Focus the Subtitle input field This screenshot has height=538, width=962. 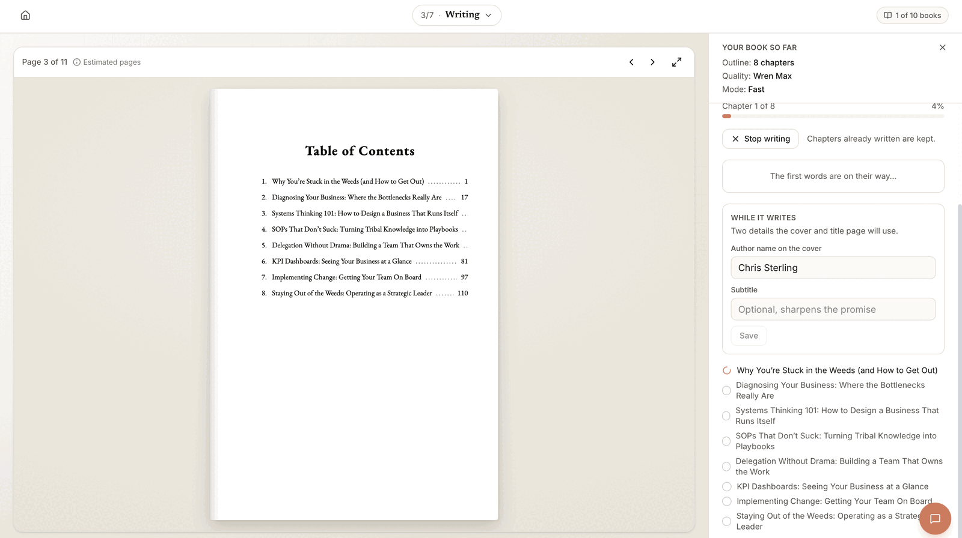click(833, 309)
